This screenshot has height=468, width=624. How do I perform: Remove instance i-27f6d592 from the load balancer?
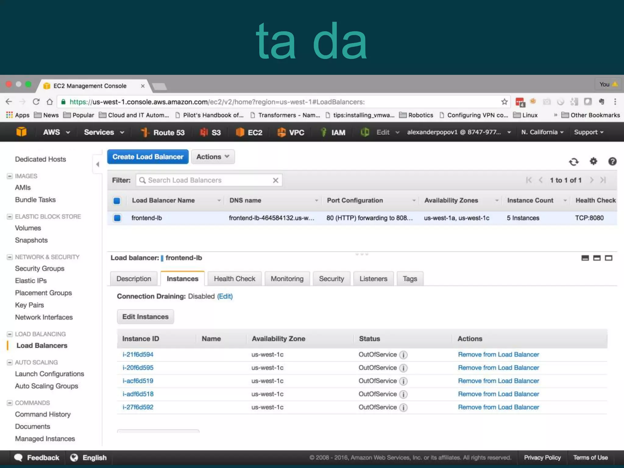[x=498, y=407]
